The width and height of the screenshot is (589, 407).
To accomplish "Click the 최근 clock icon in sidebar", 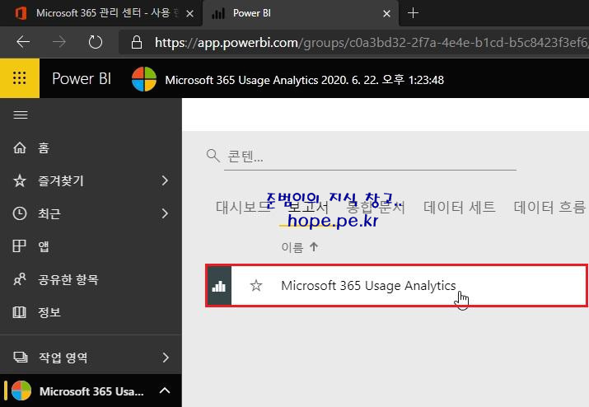I will [20, 213].
